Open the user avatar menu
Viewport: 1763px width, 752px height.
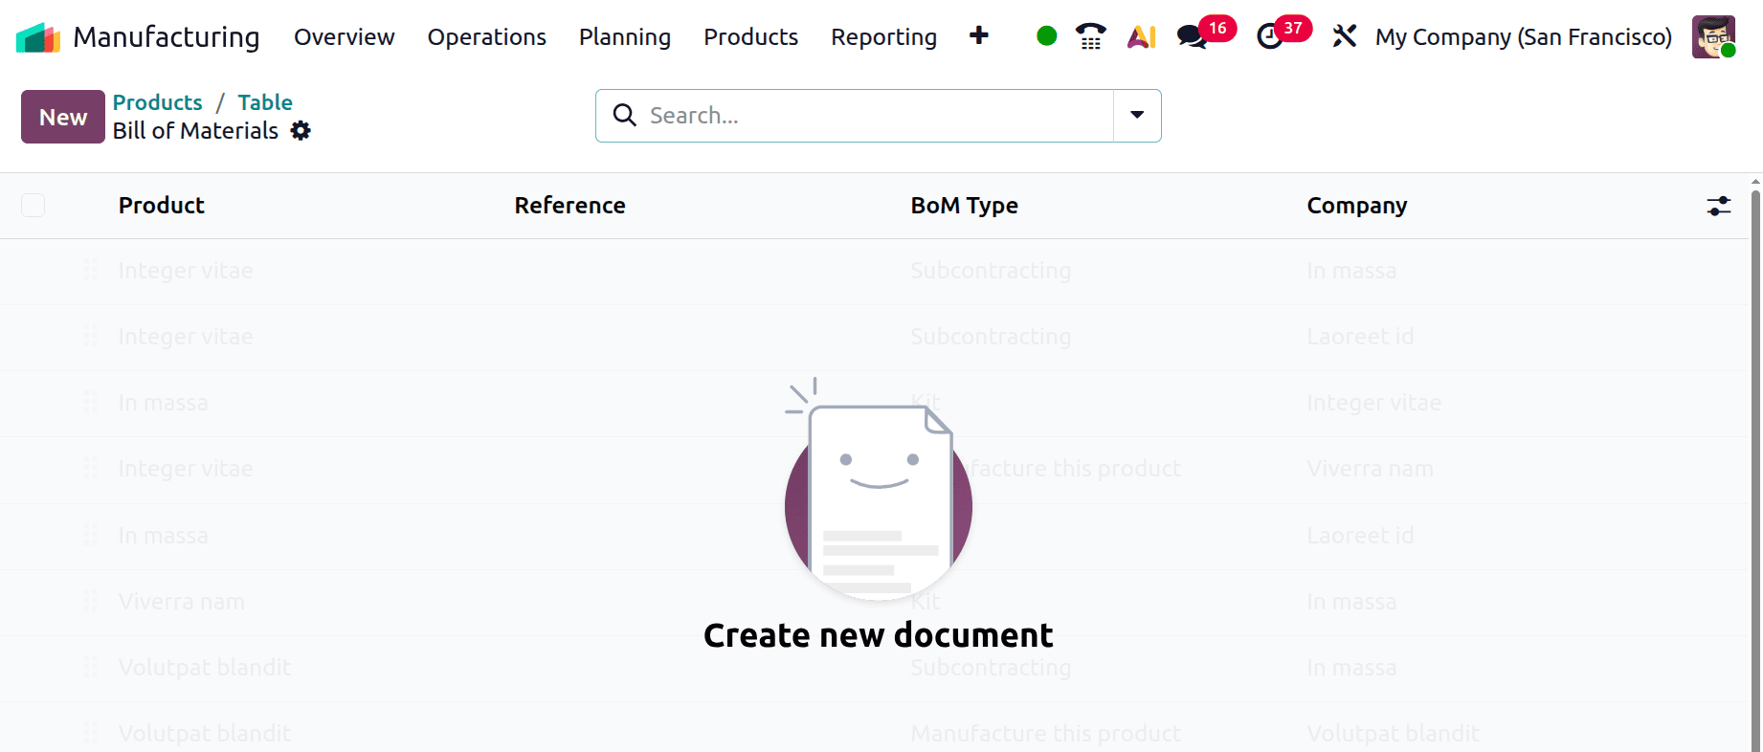pos(1713,36)
